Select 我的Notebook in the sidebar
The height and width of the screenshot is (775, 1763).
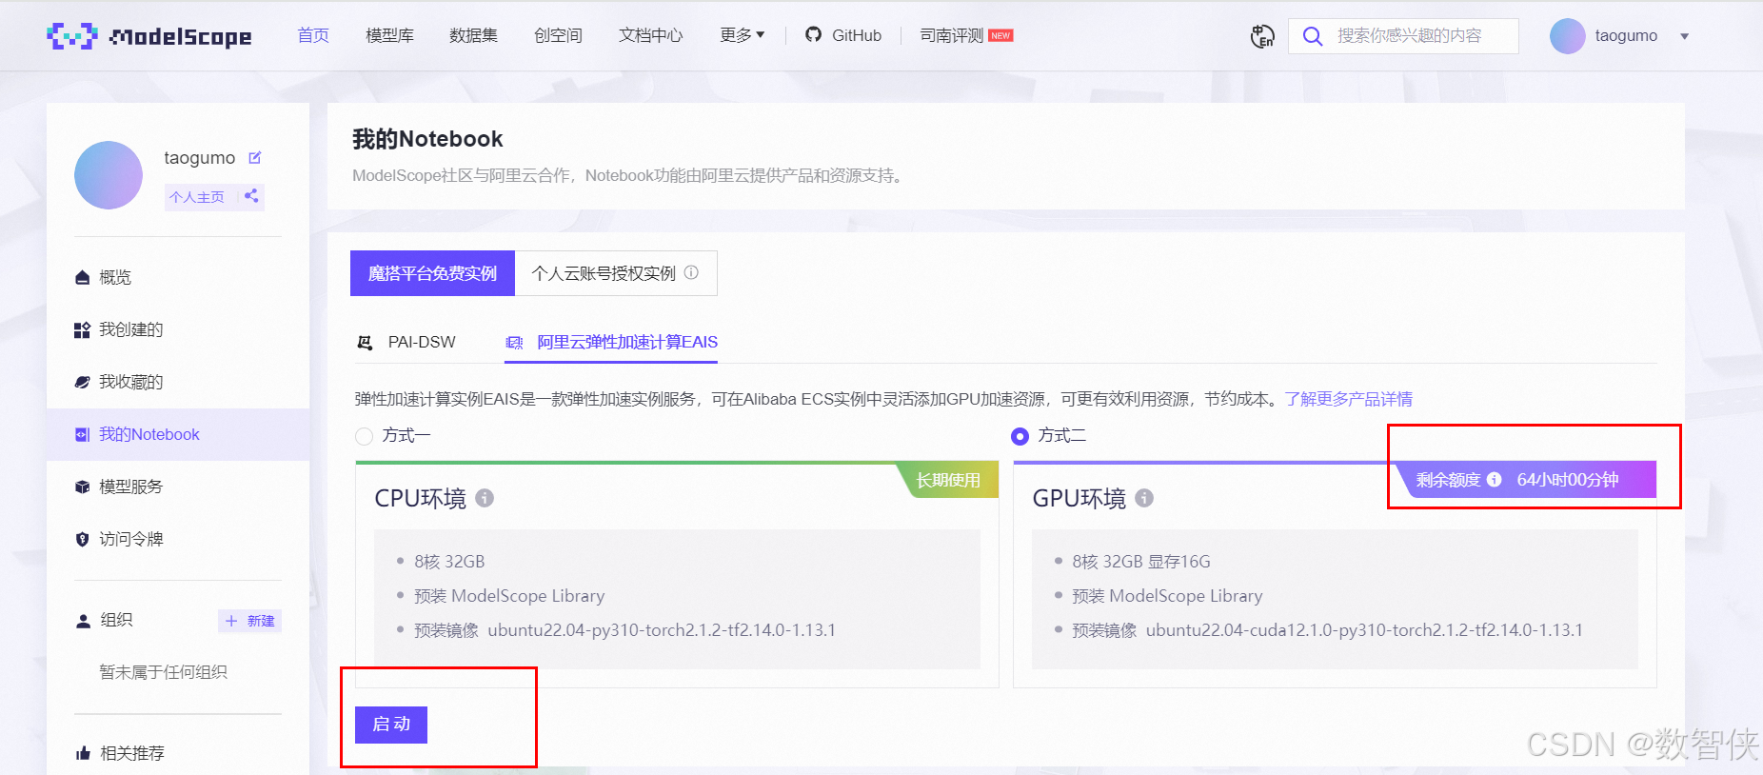click(x=178, y=434)
